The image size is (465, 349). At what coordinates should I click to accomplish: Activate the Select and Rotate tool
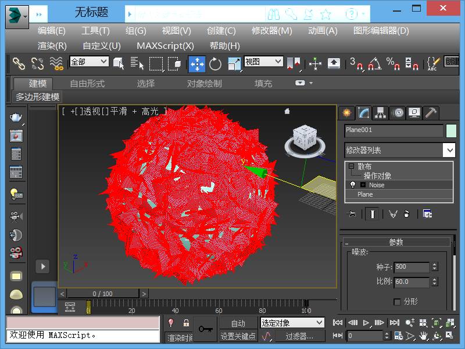point(215,63)
